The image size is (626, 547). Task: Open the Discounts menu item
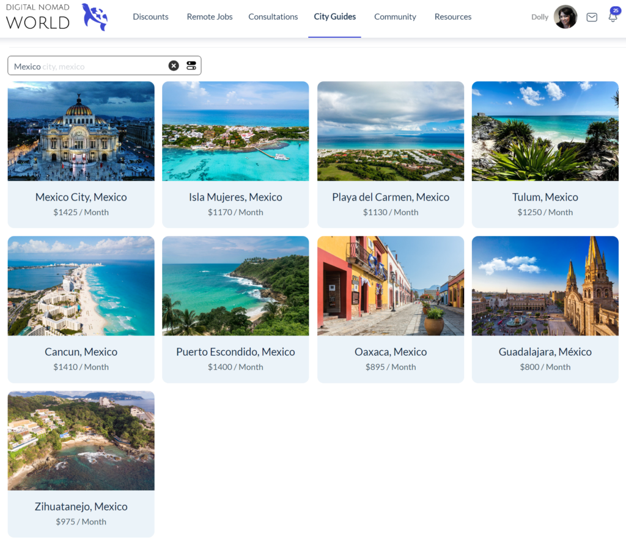pyautogui.click(x=150, y=17)
